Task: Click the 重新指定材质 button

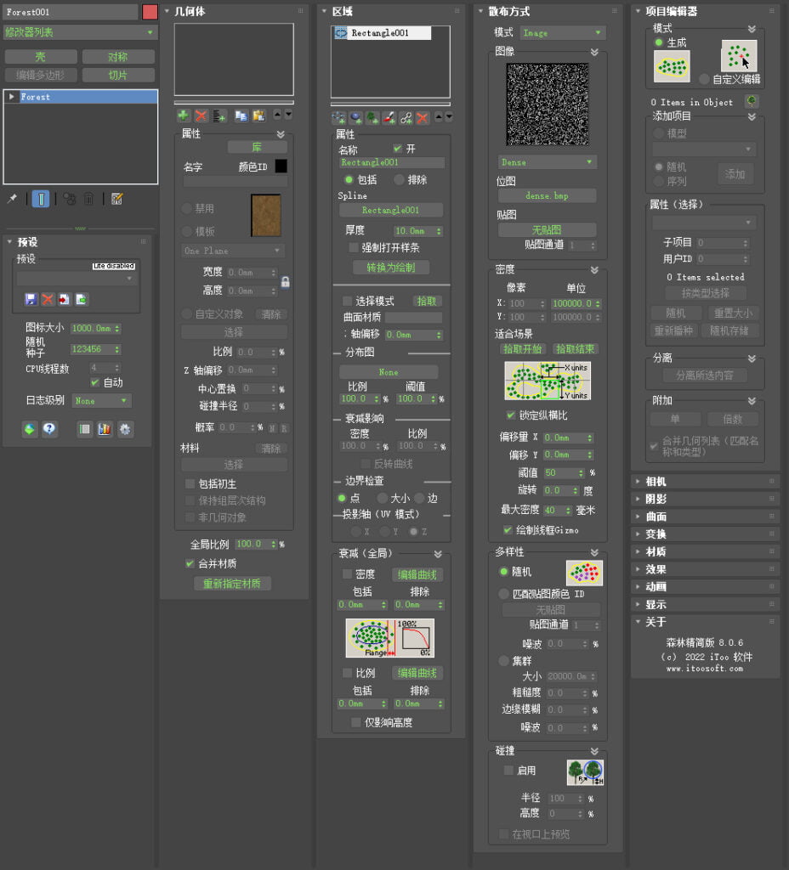Action: click(232, 584)
